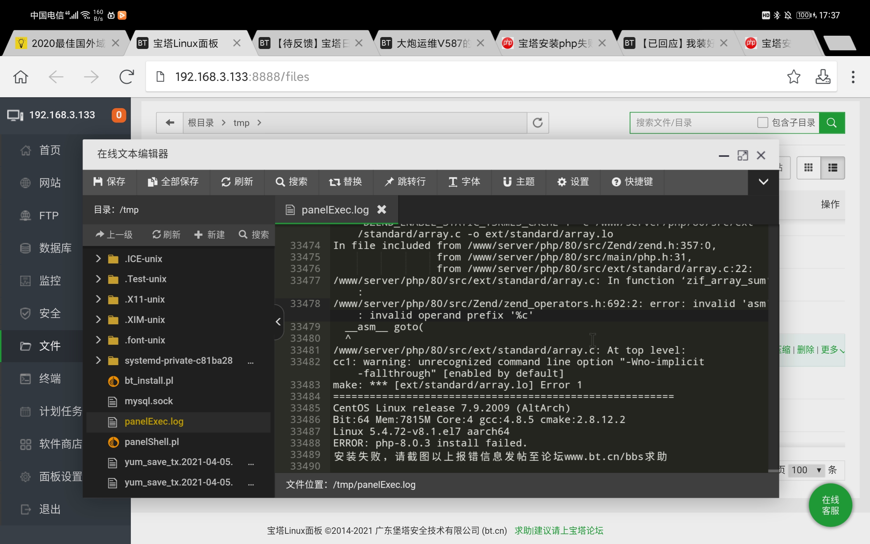Go to browser home page icon
The height and width of the screenshot is (544, 870).
20,76
